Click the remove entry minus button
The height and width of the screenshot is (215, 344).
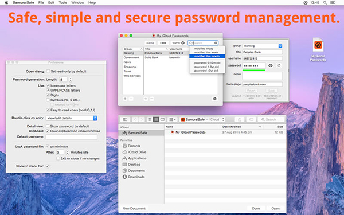[x=151, y=99]
